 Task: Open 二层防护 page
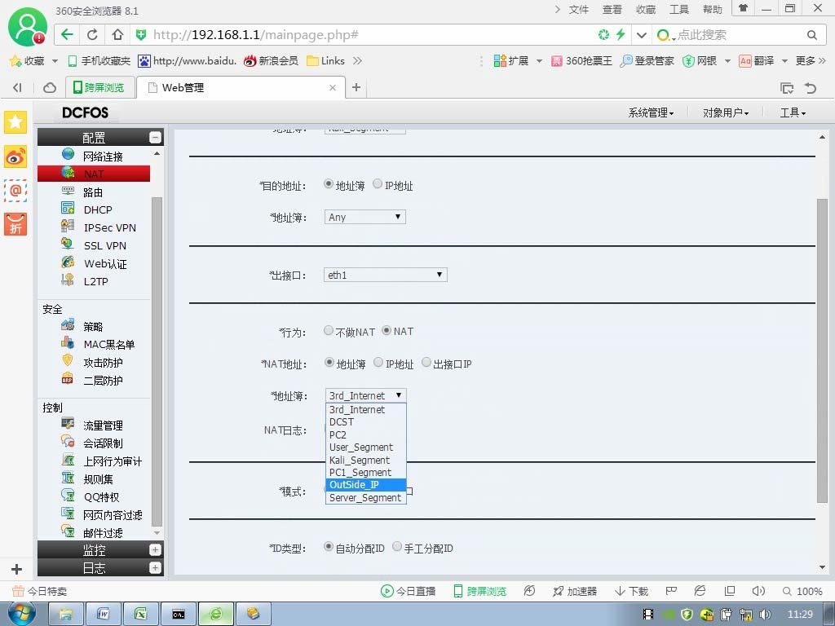click(103, 380)
